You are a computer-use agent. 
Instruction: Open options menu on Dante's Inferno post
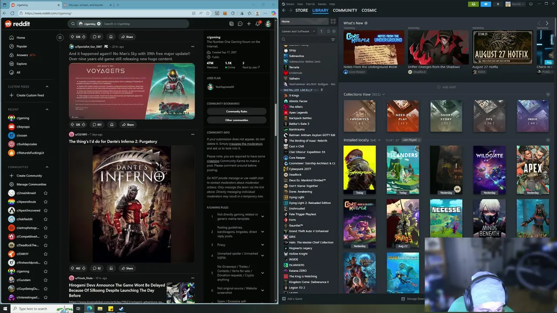pos(193,134)
